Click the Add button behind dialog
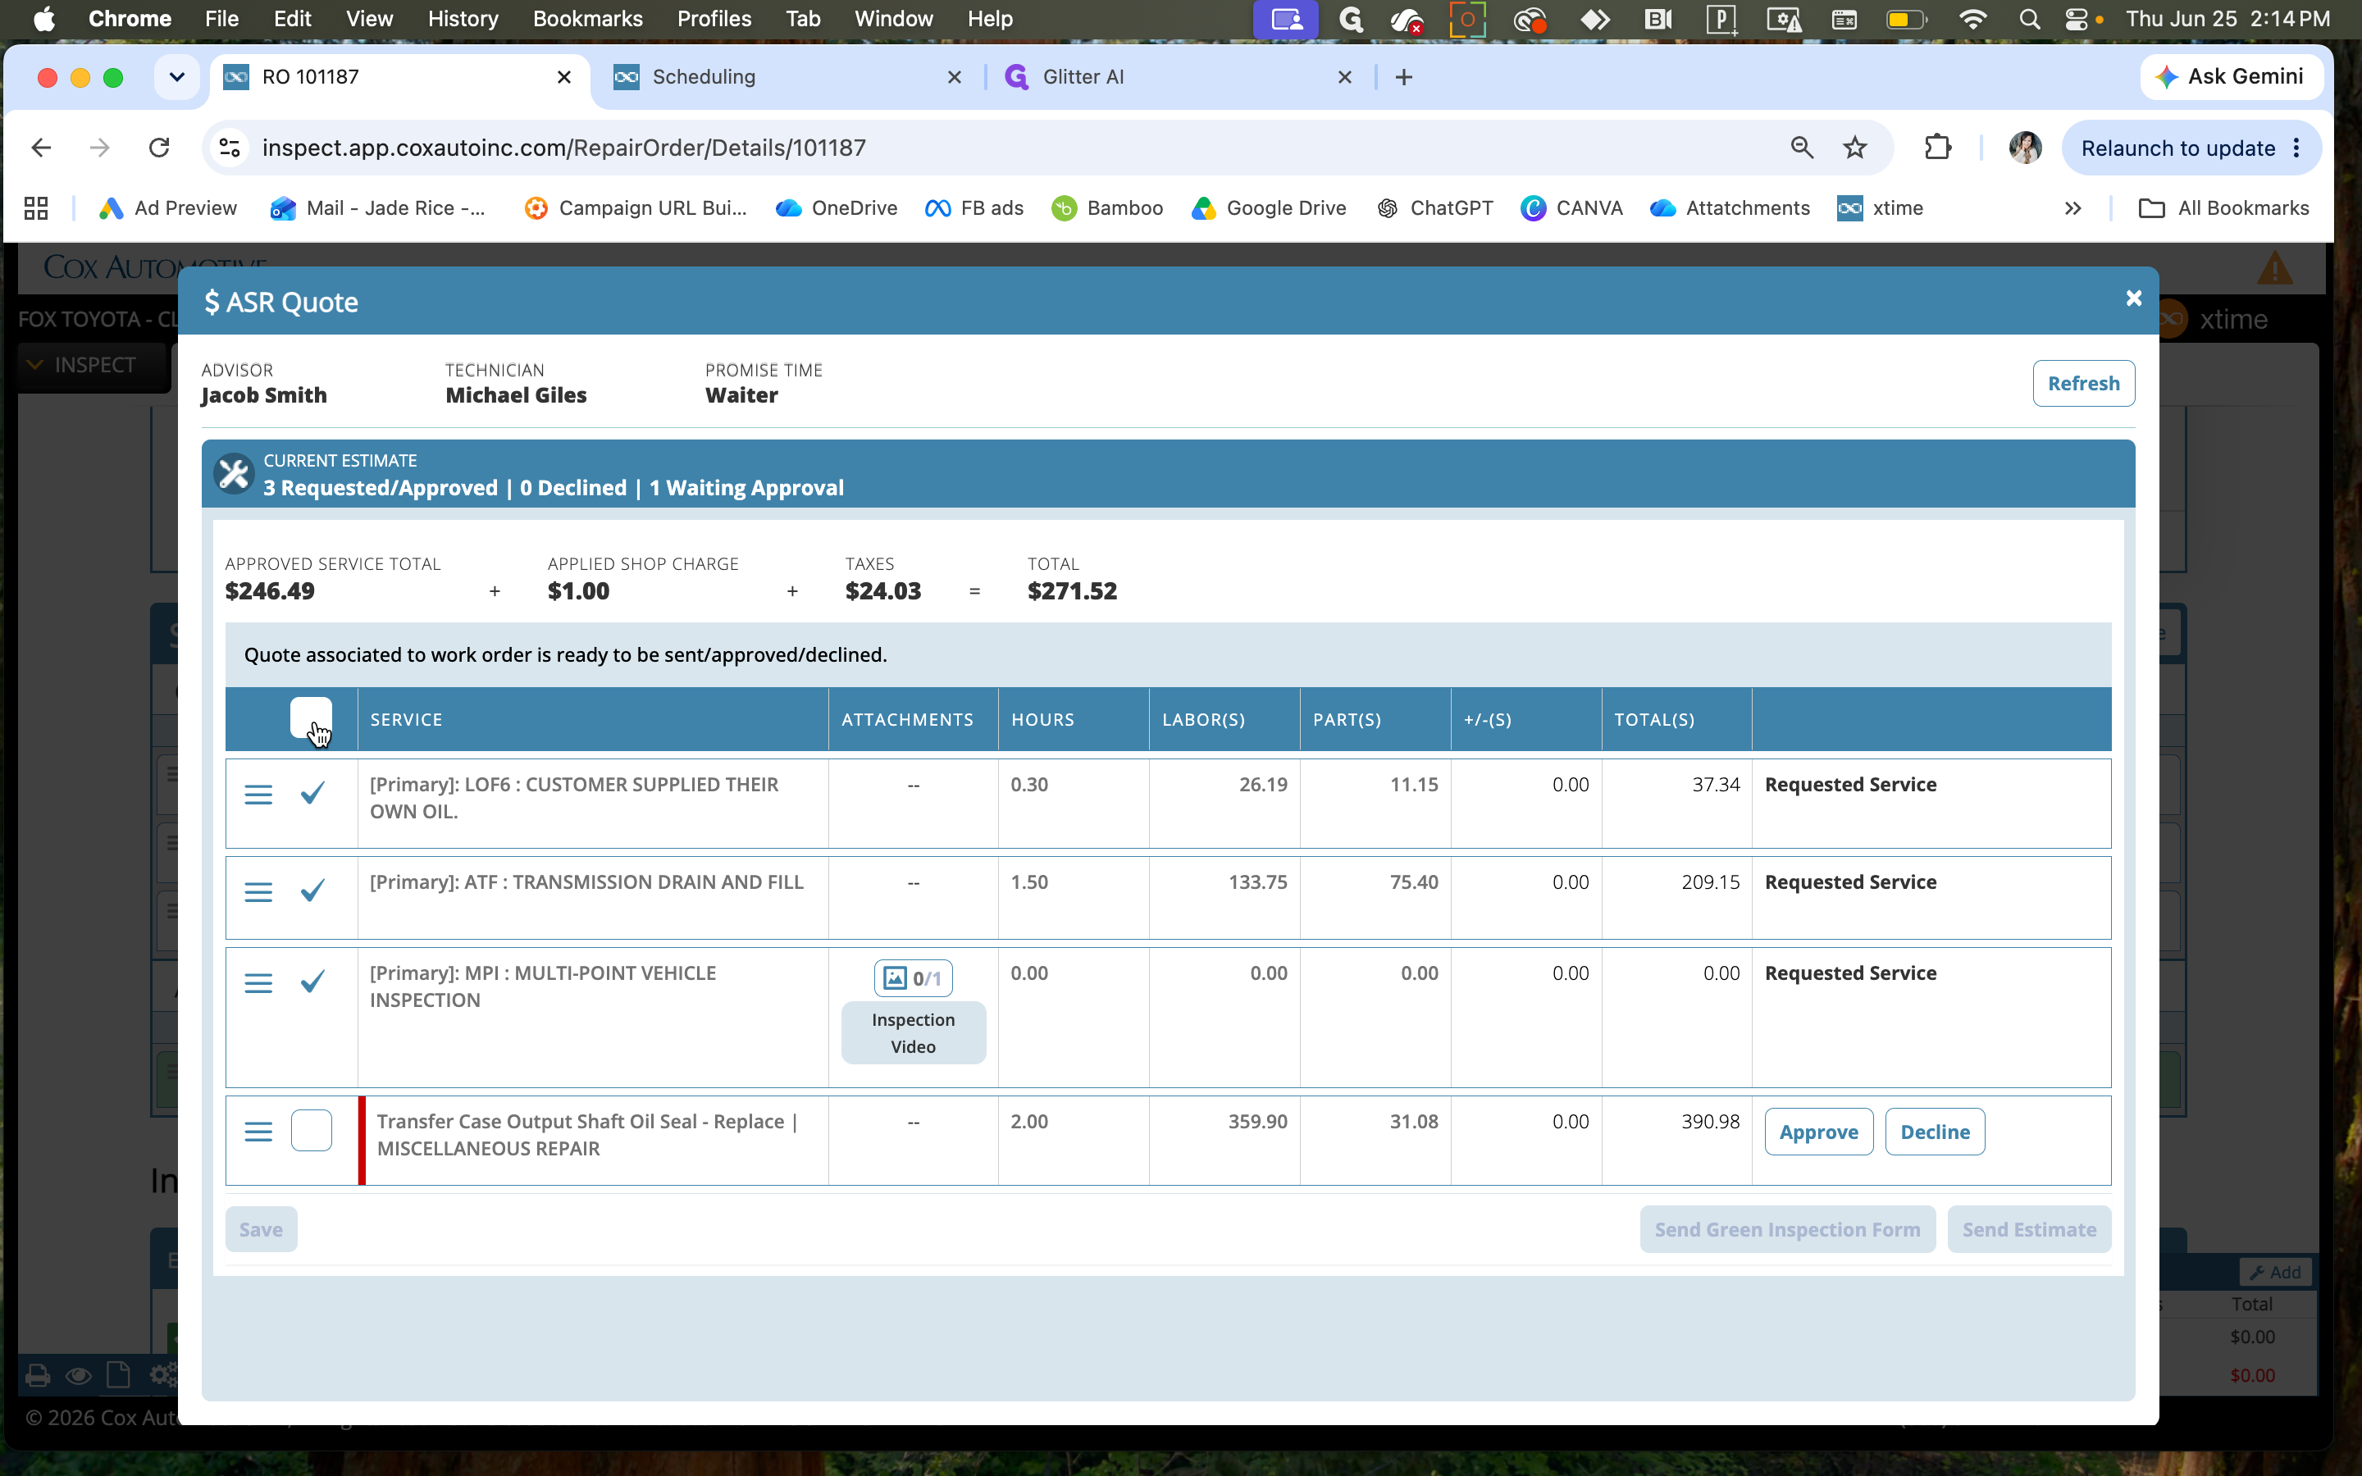The height and width of the screenshot is (1476, 2362). [2275, 1272]
